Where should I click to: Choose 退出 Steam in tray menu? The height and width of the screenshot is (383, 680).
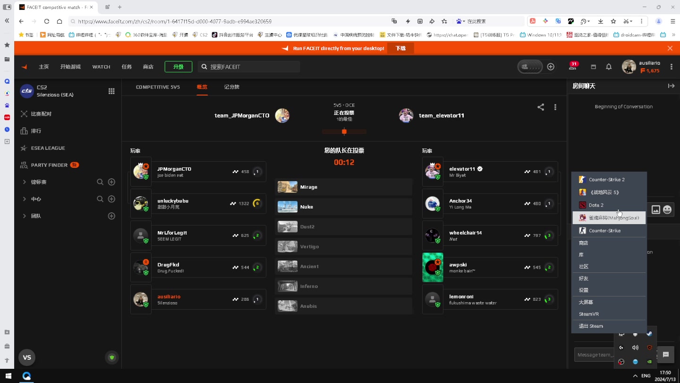coord(609,326)
